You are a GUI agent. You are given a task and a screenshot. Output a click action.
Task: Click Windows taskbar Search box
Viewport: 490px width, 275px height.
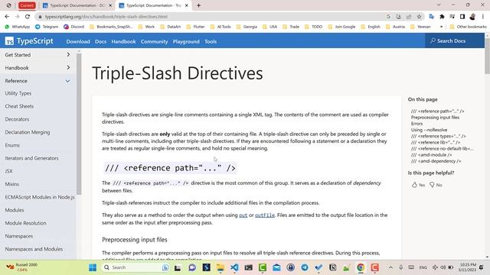(x=136, y=267)
